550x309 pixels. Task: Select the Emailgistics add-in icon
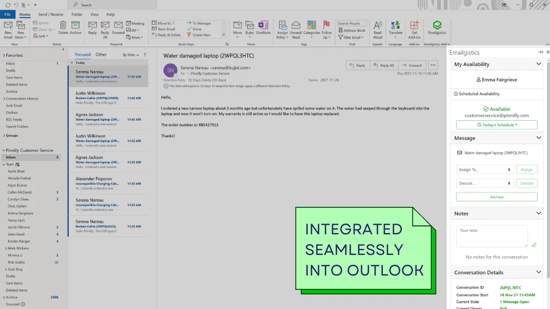click(x=437, y=27)
